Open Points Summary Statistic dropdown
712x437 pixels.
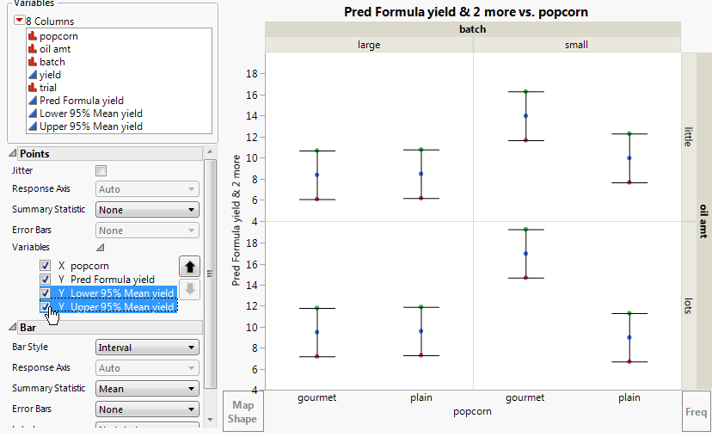tap(147, 210)
